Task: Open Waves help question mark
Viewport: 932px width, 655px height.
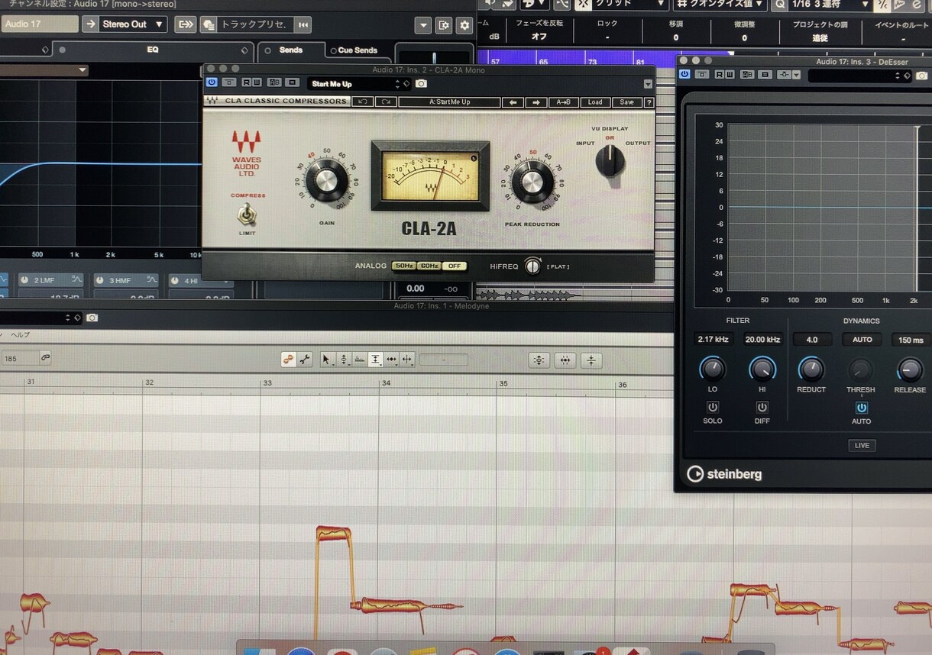Action: (649, 102)
